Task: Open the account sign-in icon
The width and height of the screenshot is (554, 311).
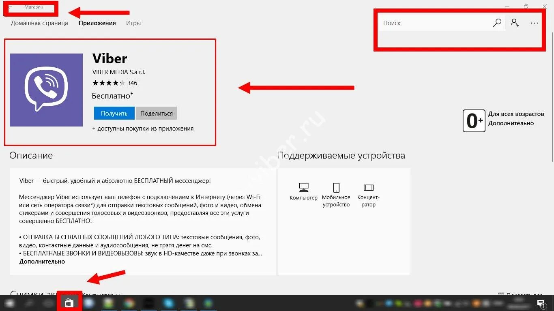Action: click(515, 23)
